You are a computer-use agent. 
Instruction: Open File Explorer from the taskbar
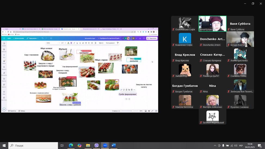(x=88, y=145)
